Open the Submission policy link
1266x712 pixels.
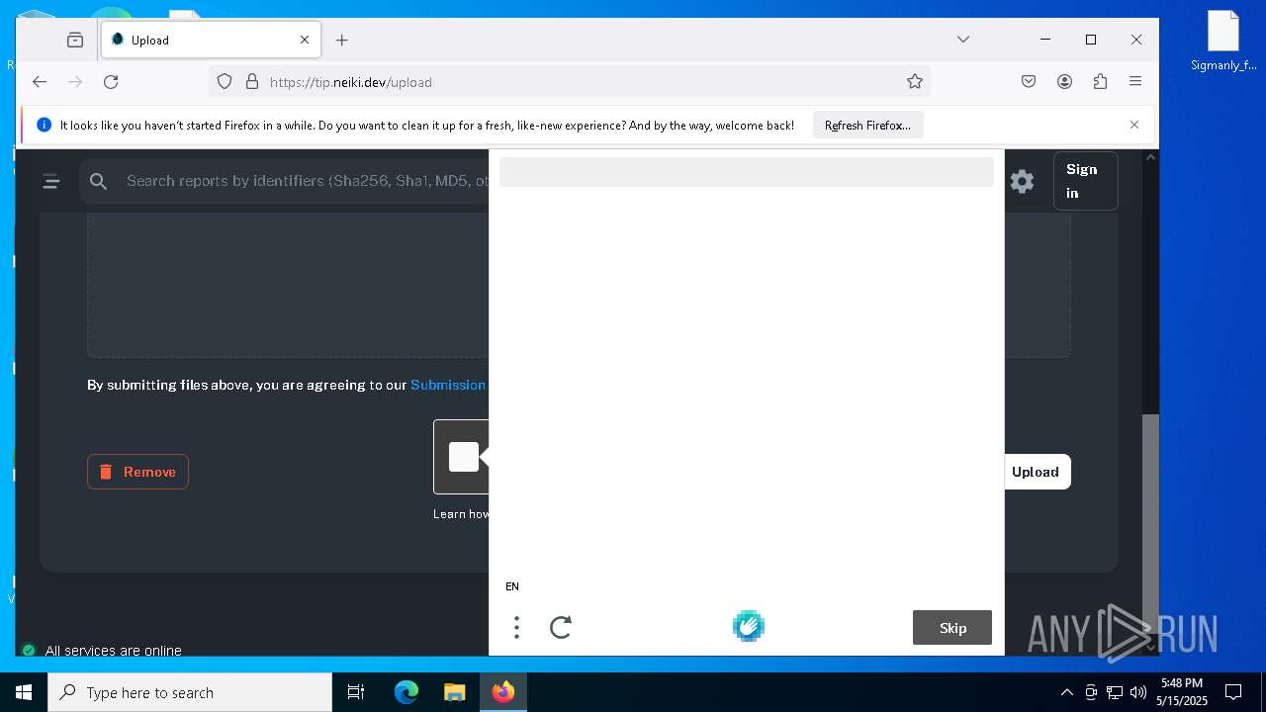tap(448, 385)
